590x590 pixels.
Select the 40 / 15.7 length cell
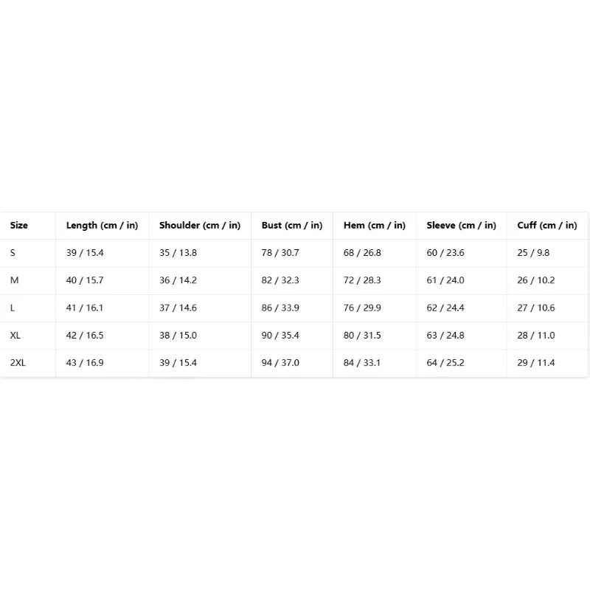[85, 280]
